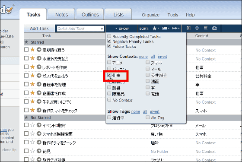Click the star icon for 定期券を買う
Image resolution: width=242 pixels, height=162 pixels.
(32, 50)
